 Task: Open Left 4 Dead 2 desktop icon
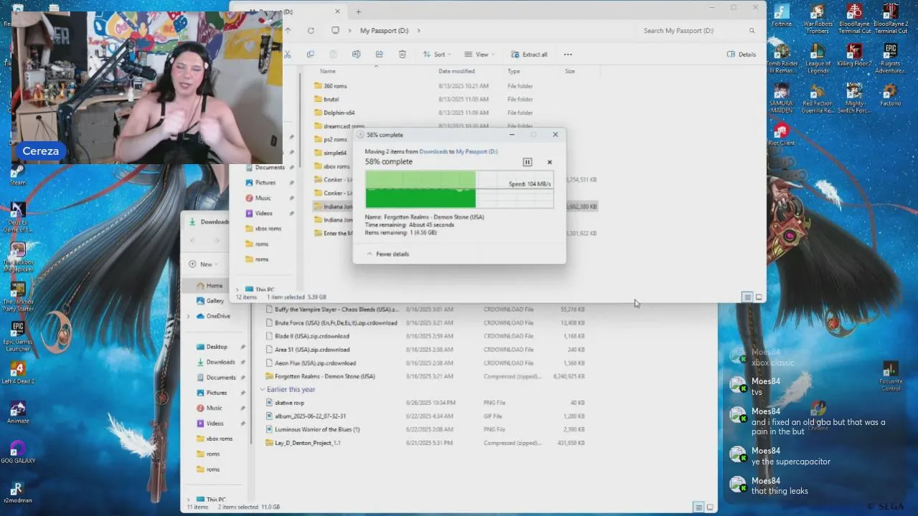tap(18, 373)
